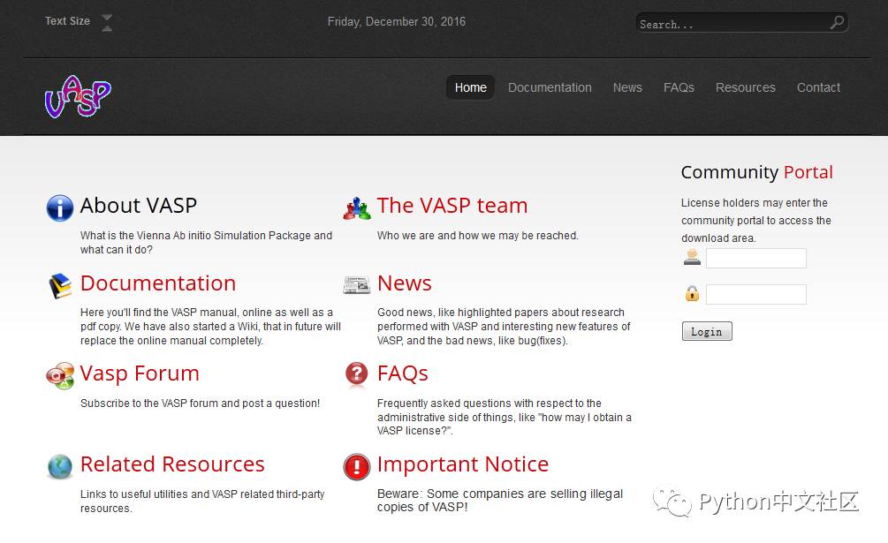Click the chat bubbles icon beside Vasp Forum

60,375
